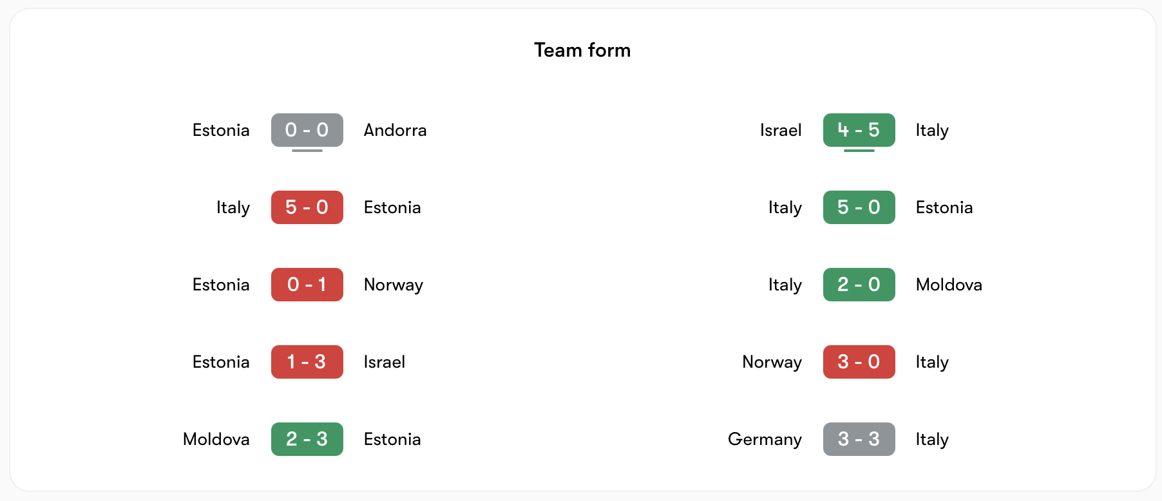1162x501 pixels.
Task: Open the 1 - 3 Estonia–Israel result
Action: 307,362
